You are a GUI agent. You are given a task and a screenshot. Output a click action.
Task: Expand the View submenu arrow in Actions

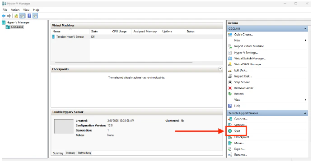[x=305, y=100]
